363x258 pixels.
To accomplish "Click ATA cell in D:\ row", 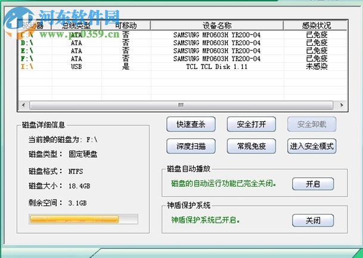I will (x=76, y=43).
